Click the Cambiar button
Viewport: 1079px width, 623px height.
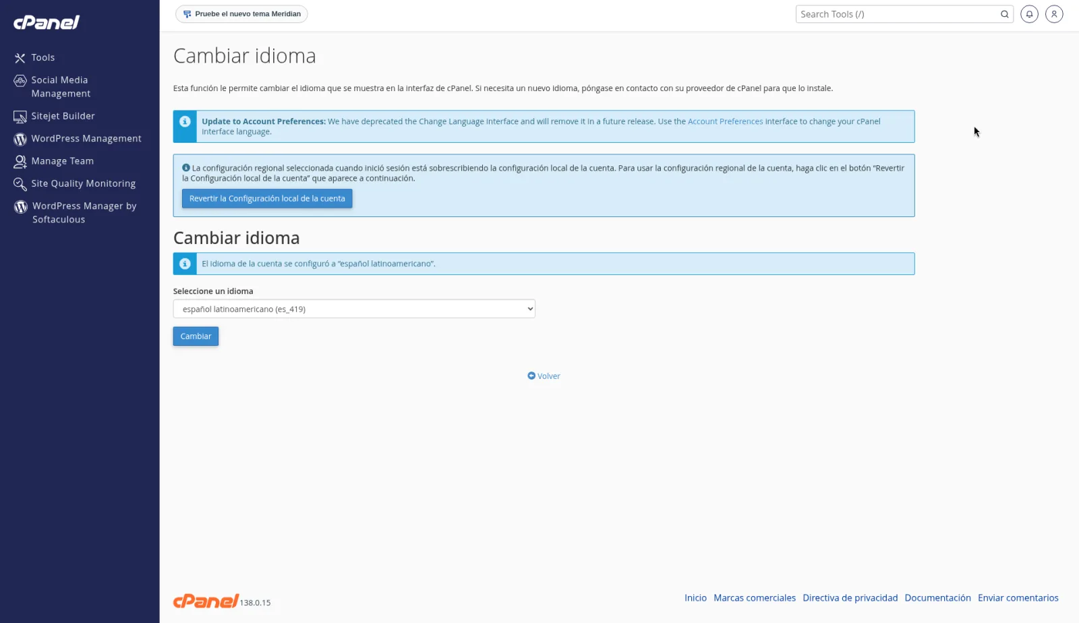tap(196, 336)
